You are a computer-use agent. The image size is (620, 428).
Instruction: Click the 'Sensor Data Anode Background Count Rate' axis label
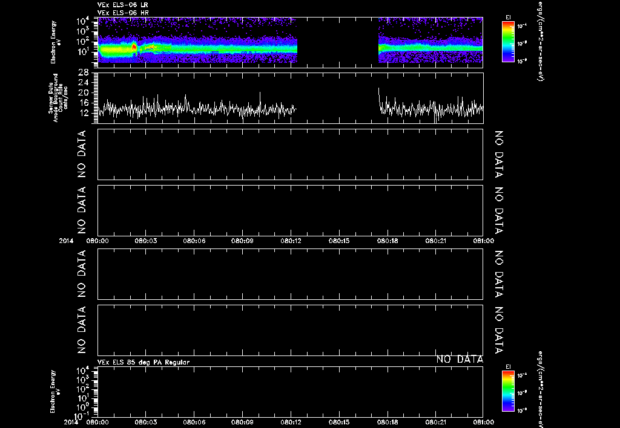pos(58,98)
